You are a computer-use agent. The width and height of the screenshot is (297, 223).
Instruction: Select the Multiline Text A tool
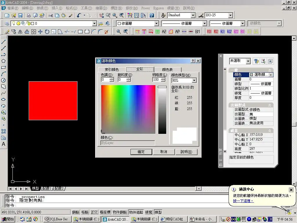3,144
